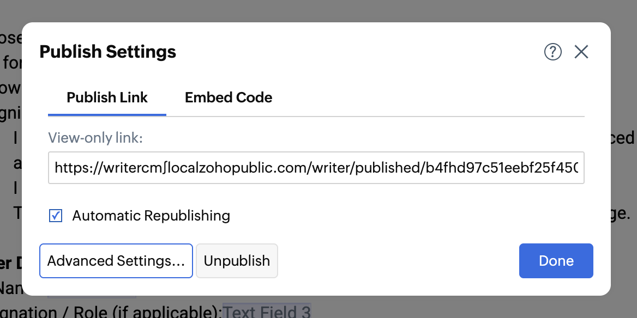Disable the Automatic Republishing checkbox
The height and width of the screenshot is (318, 637).
[x=56, y=216]
